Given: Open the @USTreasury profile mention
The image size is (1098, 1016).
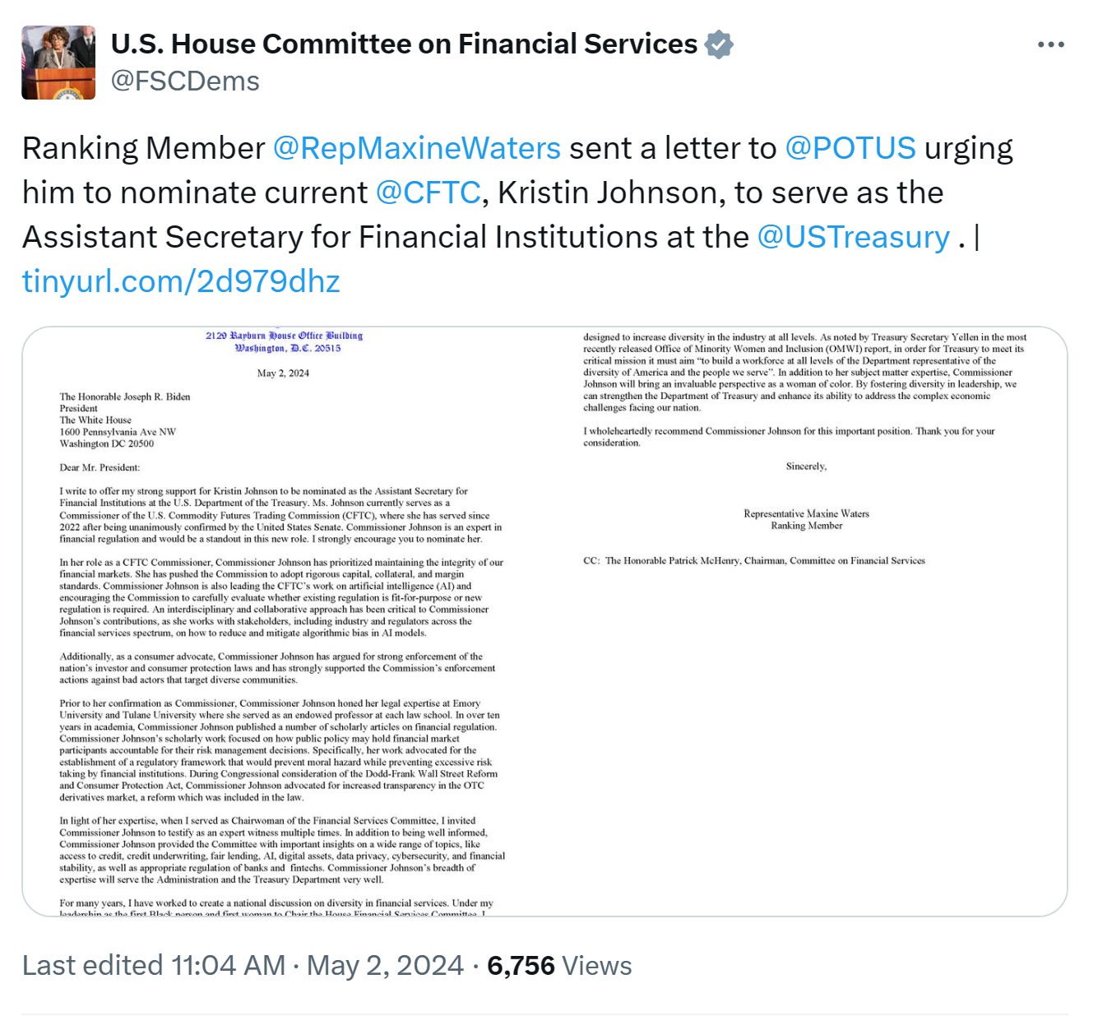Looking at the screenshot, I should (853, 237).
